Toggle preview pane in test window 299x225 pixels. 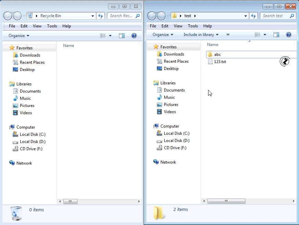pos(276,35)
